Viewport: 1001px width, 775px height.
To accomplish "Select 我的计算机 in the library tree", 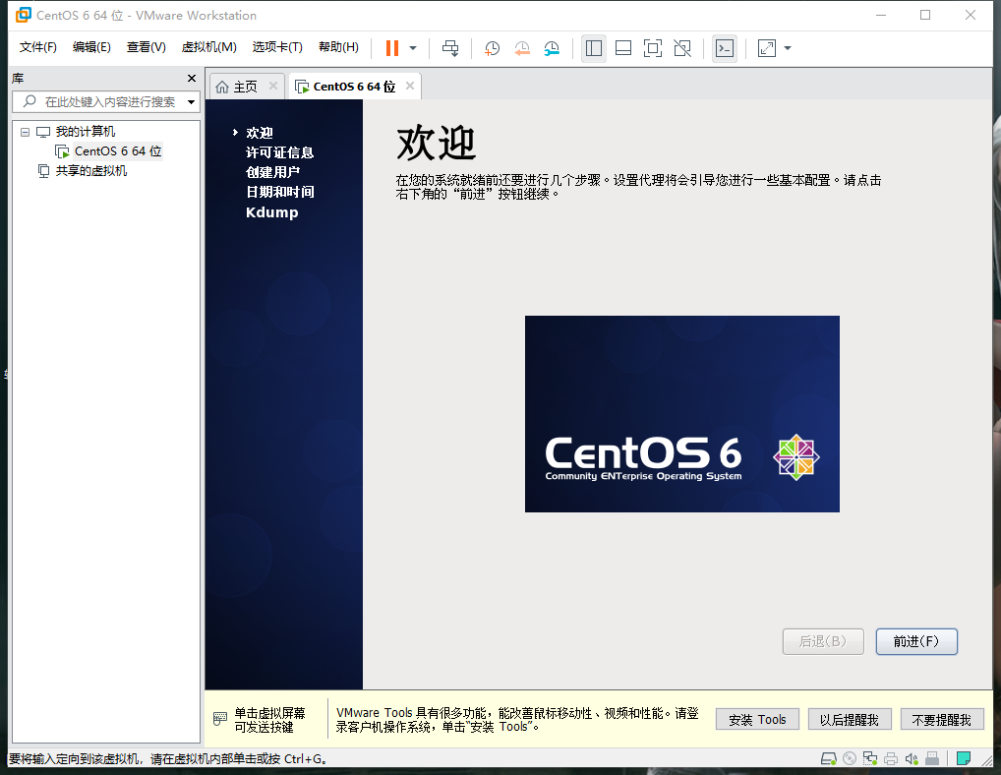I will (x=85, y=132).
